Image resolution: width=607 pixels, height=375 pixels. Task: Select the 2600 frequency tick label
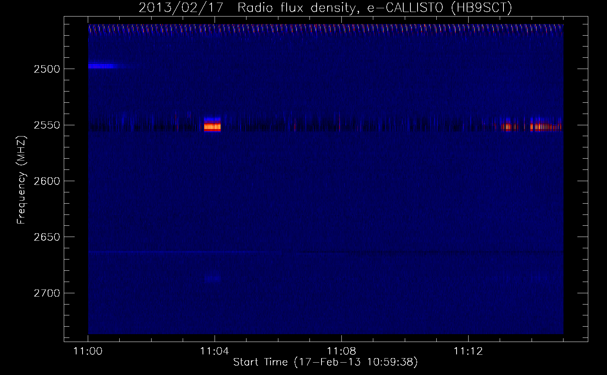click(47, 181)
